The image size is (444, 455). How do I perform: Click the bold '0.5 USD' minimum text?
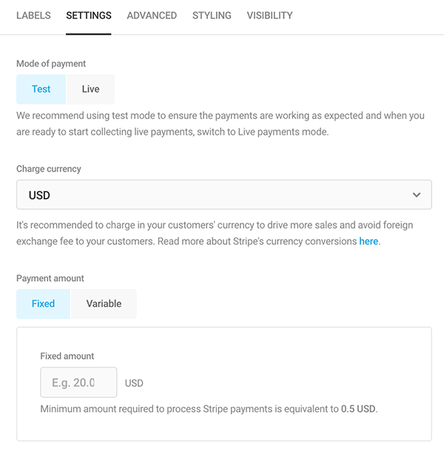pos(358,409)
